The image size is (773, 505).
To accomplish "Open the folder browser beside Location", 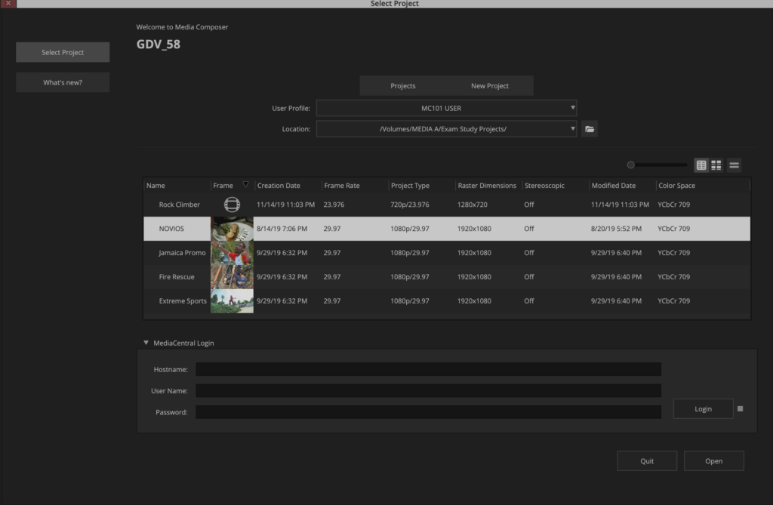I will point(590,128).
